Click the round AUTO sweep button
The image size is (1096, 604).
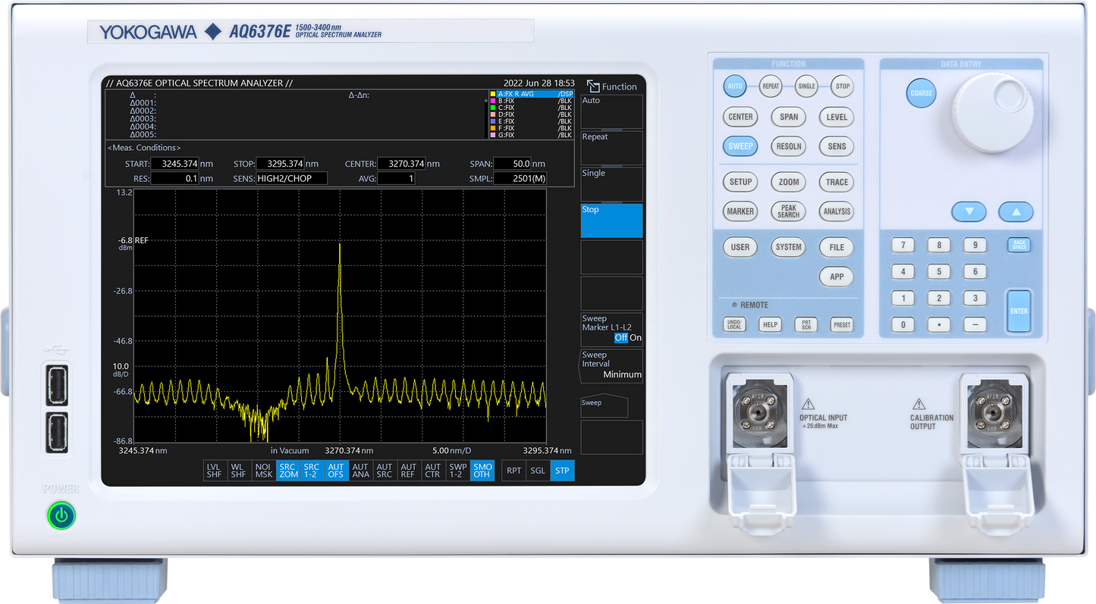[735, 86]
